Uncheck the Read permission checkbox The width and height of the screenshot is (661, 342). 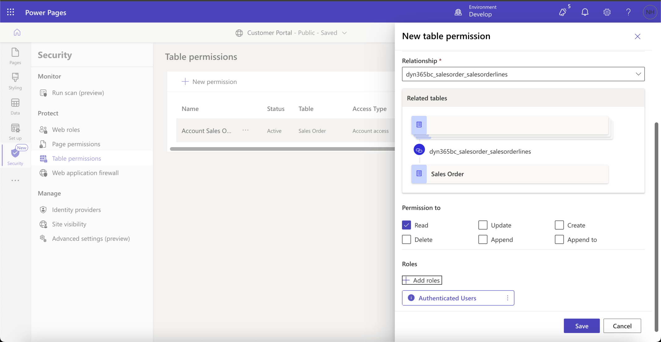[x=406, y=225]
